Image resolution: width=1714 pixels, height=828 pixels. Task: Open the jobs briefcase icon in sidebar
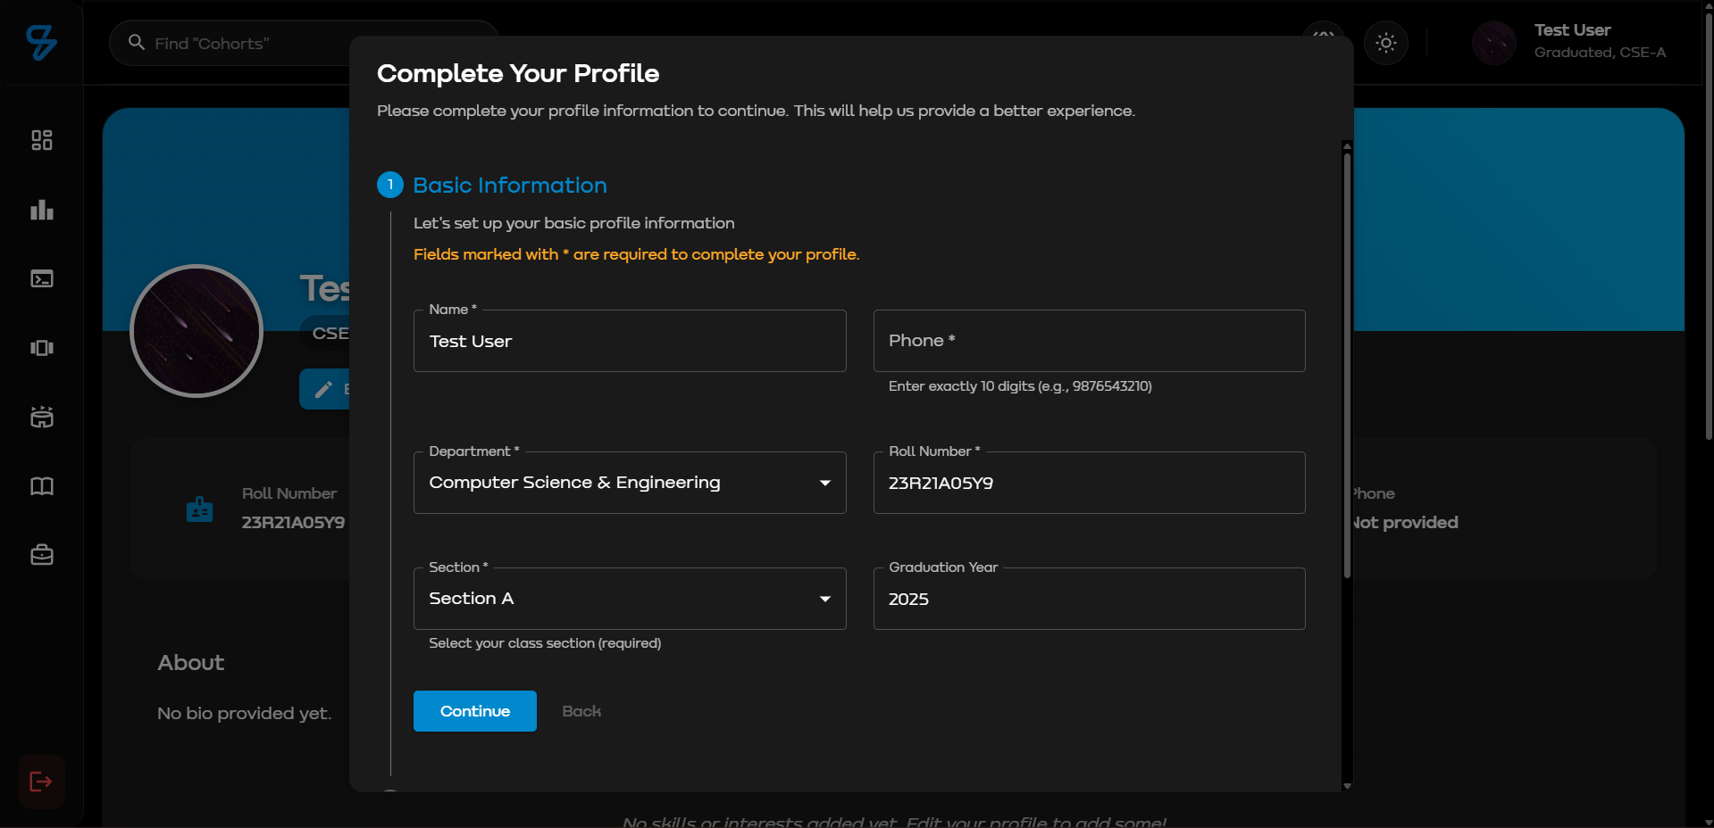[41, 554]
